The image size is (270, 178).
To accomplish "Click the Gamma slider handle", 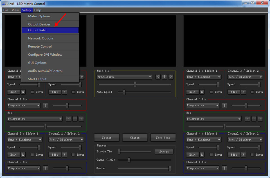I will [129, 160].
